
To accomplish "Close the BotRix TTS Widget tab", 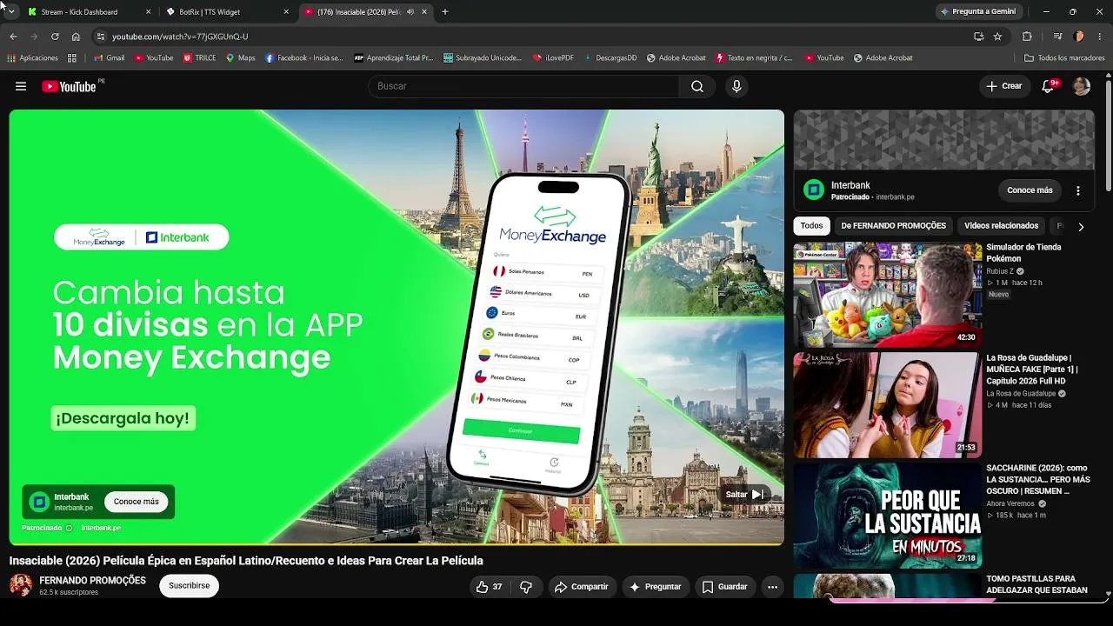I will [286, 12].
